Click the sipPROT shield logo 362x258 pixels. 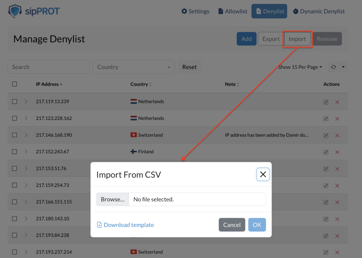point(15,11)
